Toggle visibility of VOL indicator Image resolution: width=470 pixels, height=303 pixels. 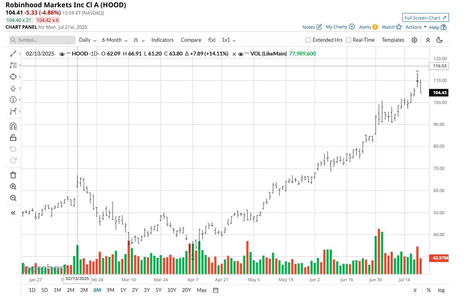click(x=241, y=54)
